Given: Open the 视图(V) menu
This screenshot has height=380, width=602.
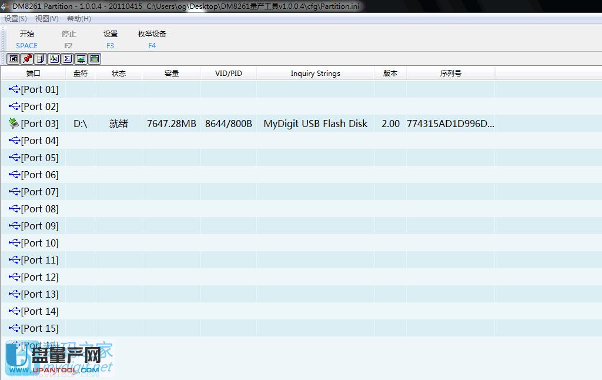Looking at the screenshot, I should [46, 19].
